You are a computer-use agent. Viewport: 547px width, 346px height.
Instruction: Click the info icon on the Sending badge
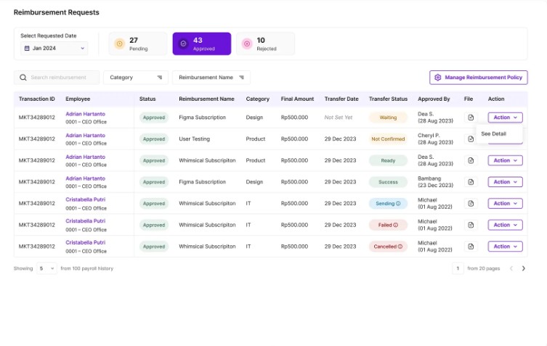[x=398, y=204]
